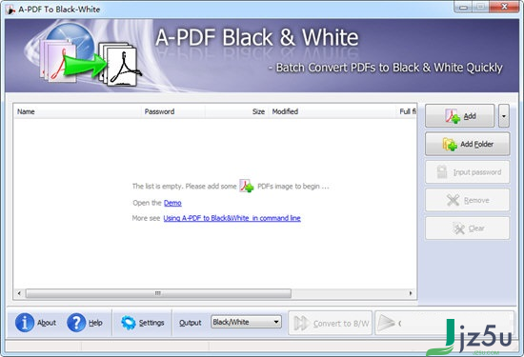This screenshot has height=357, width=524.
Task: Close the A-PDF To Black-White window
Action: [504, 7]
